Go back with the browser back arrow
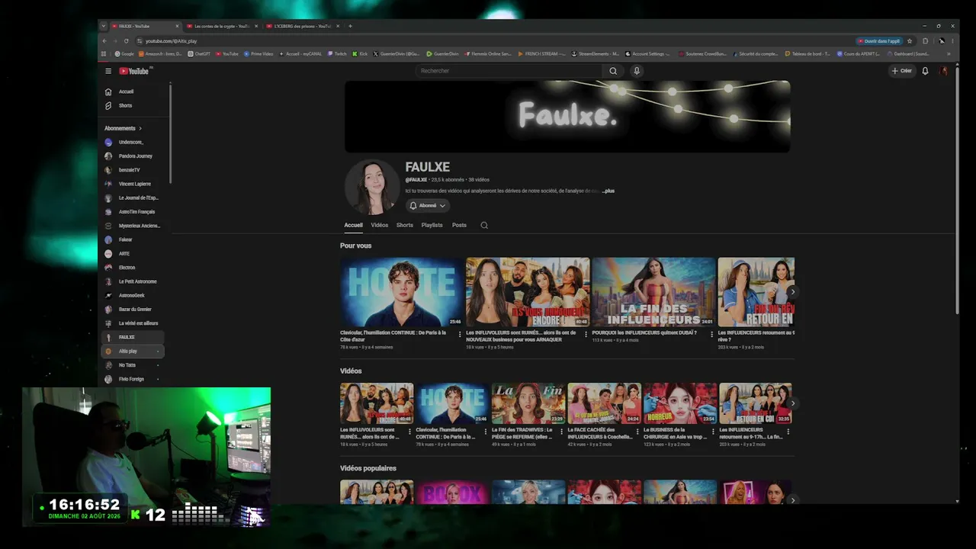The width and height of the screenshot is (976, 549). click(104, 41)
